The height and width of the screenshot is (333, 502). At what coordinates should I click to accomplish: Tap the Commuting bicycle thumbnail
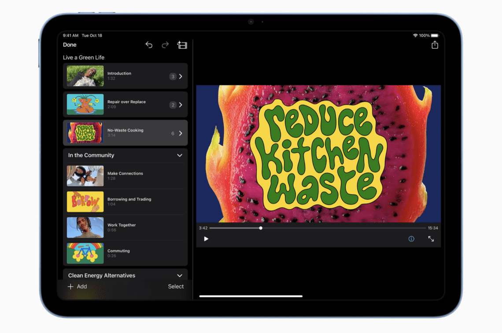(85, 253)
